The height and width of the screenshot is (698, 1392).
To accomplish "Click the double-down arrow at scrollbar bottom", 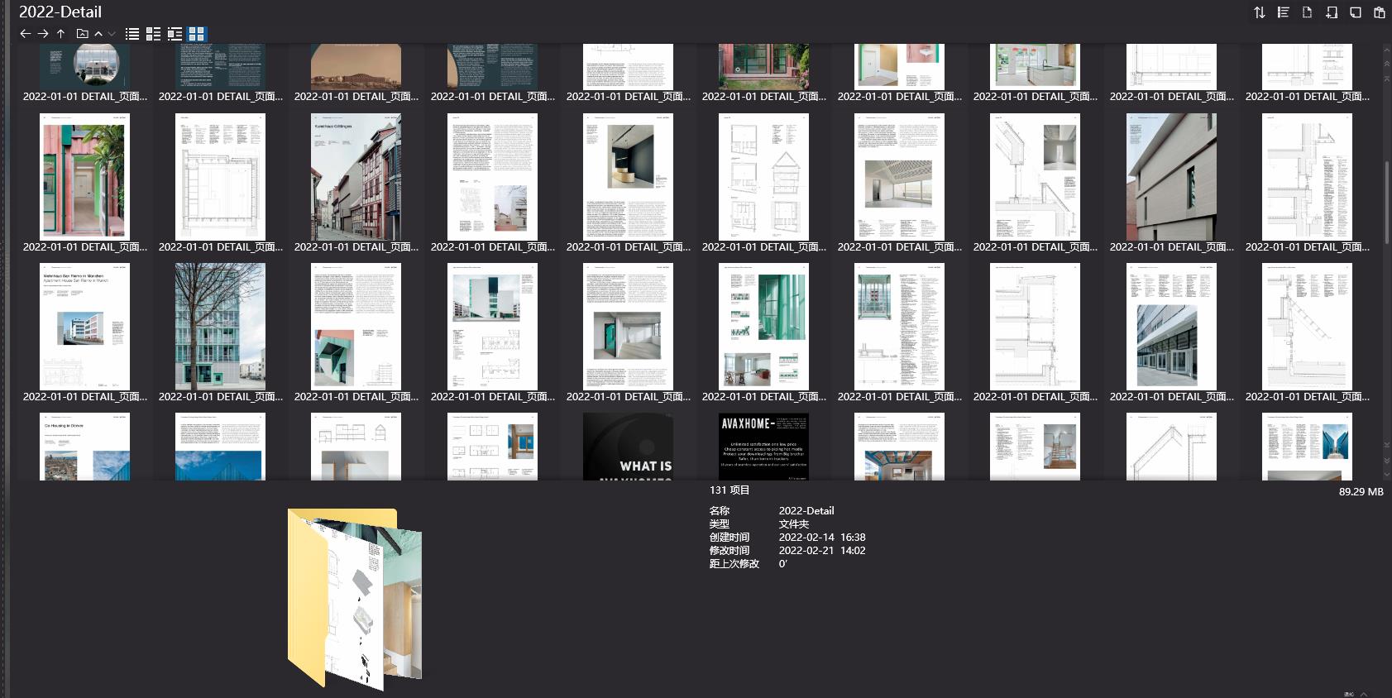I will coord(1387,461).
